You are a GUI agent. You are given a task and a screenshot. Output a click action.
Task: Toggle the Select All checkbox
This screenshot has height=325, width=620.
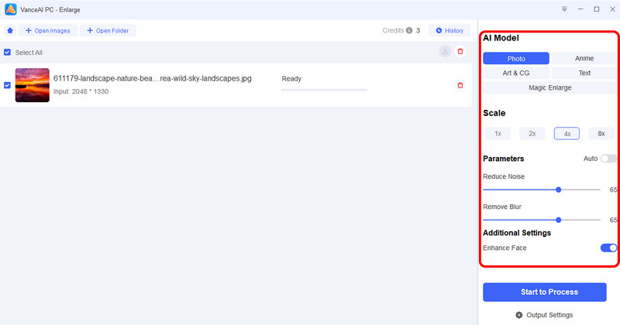point(8,52)
